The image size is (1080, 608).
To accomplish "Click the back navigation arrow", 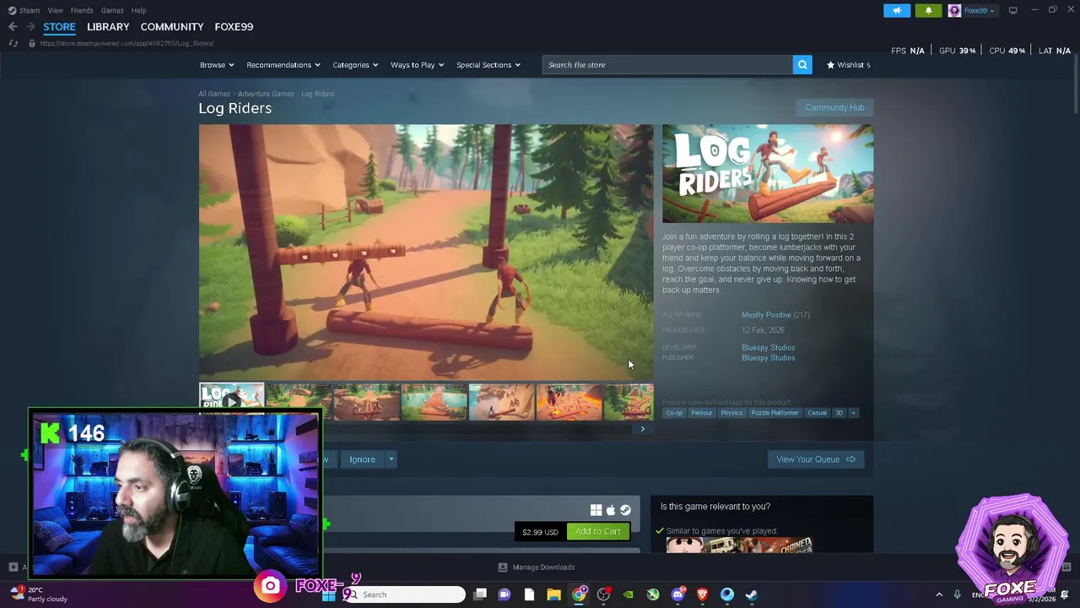I will (x=13, y=27).
